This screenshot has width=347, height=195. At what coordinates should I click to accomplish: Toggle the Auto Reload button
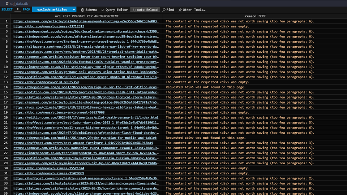click(x=145, y=10)
